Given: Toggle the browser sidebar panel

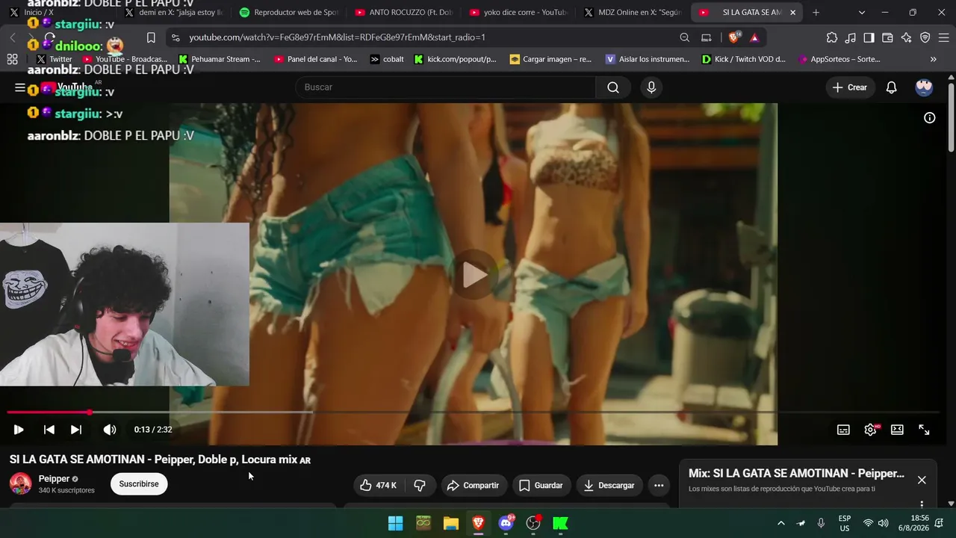Looking at the screenshot, I should coord(869,37).
